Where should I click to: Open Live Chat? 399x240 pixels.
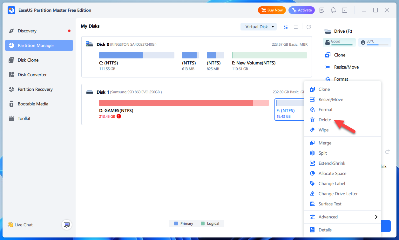(20, 225)
